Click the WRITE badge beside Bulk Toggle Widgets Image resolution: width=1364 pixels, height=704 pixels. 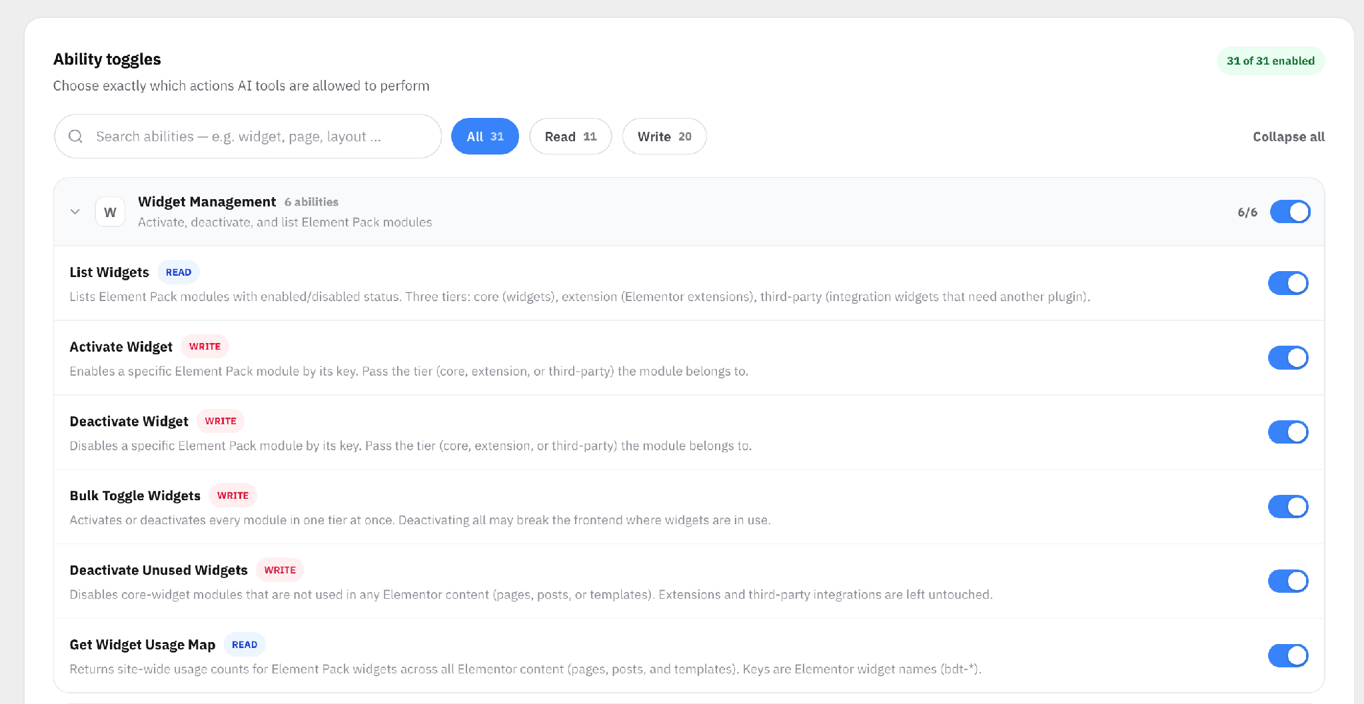click(x=233, y=496)
